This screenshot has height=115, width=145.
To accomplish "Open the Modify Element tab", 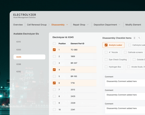I will [133, 25].
